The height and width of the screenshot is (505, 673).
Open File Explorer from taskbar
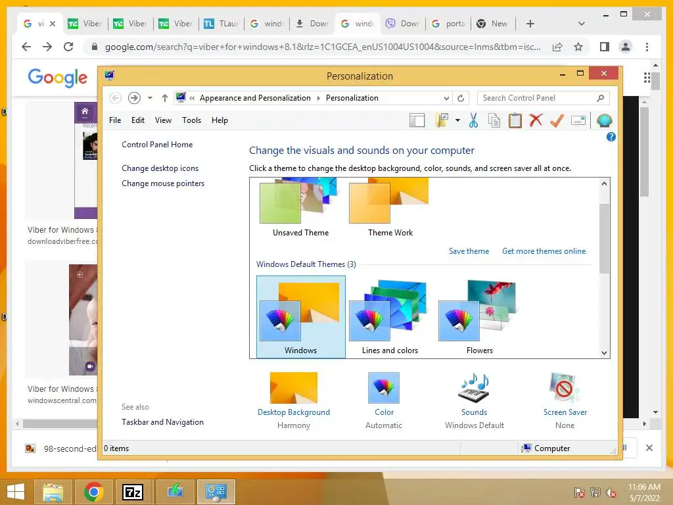click(x=53, y=492)
